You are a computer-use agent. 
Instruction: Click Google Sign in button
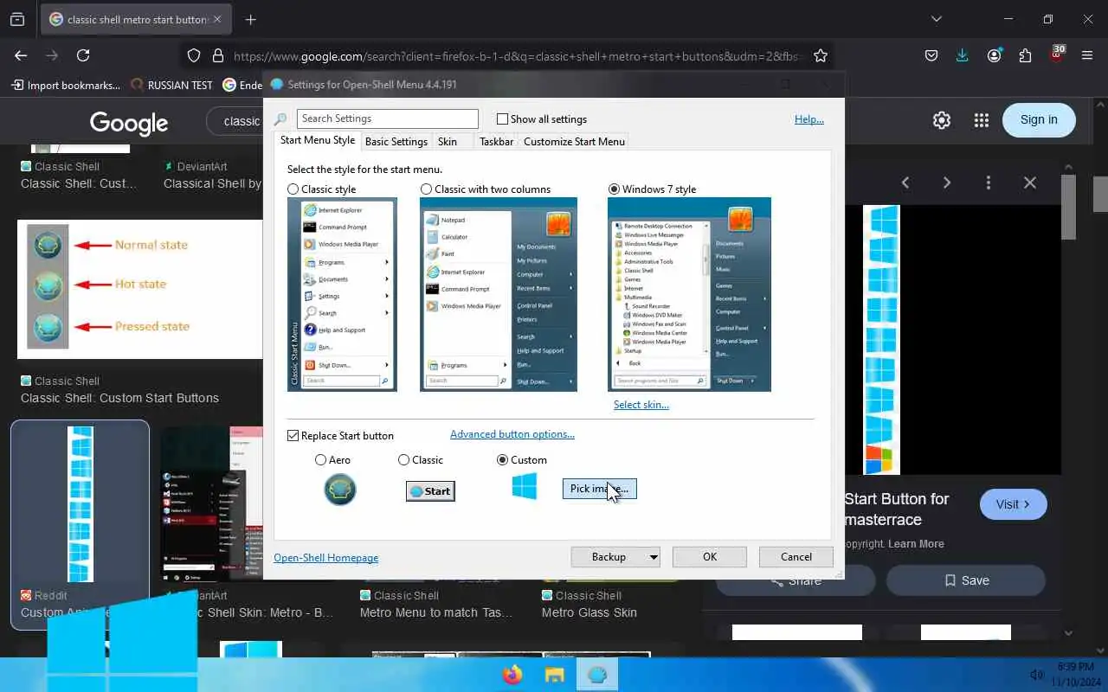click(1039, 120)
